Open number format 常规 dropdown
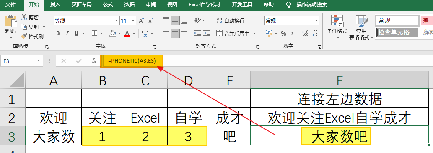This screenshot has width=433, height=153. coord(316,21)
